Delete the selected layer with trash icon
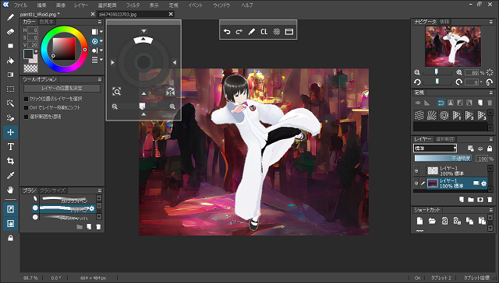 pyautogui.click(x=490, y=200)
